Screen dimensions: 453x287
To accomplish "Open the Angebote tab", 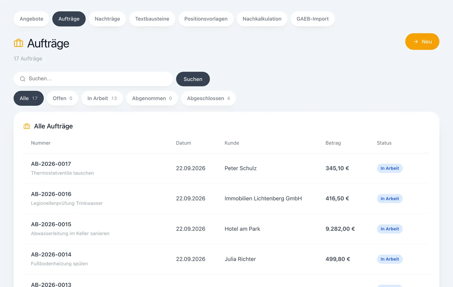I will click(31, 19).
